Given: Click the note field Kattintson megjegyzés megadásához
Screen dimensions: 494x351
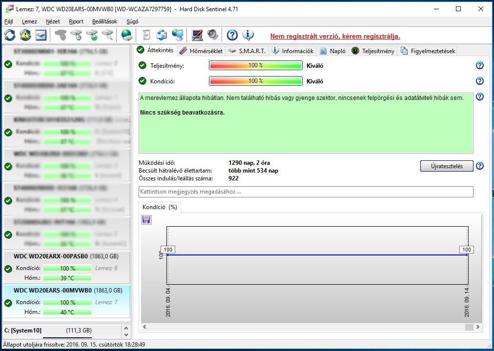Looking at the screenshot, I should pos(306,192).
